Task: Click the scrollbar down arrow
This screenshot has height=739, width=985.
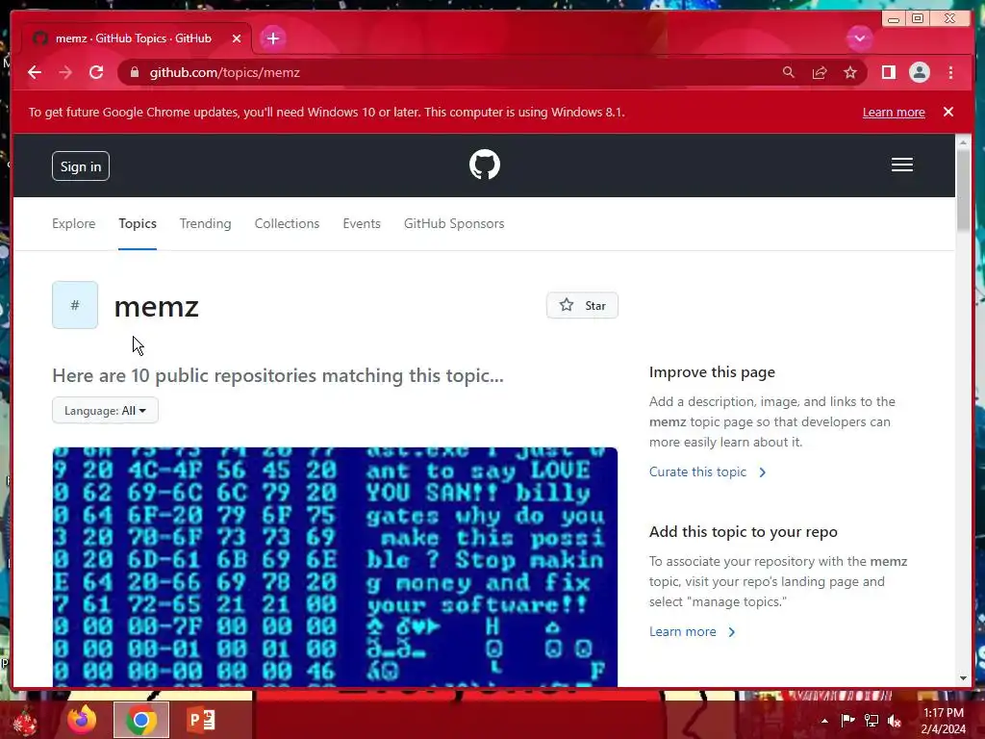Action: coord(963,678)
